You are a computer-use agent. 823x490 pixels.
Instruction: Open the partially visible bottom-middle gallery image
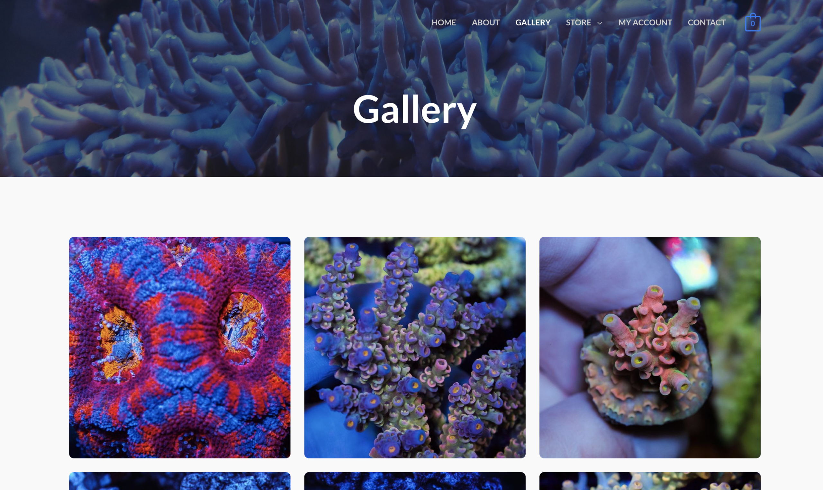(415, 481)
